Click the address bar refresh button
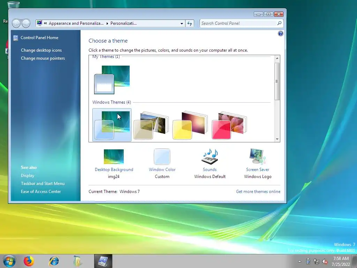Image resolution: width=357 pixels, height=268 pixels. tap(190, 23)
